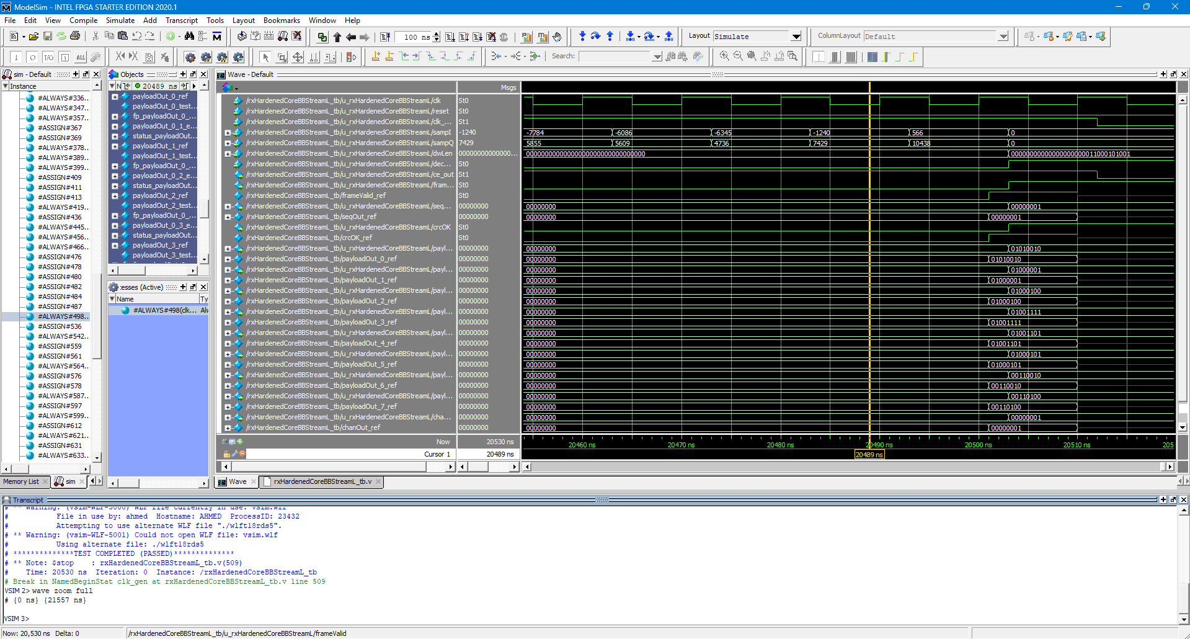
Task: Select the arrow pointer Select Mode icon
Action: (x=265, y=57)
